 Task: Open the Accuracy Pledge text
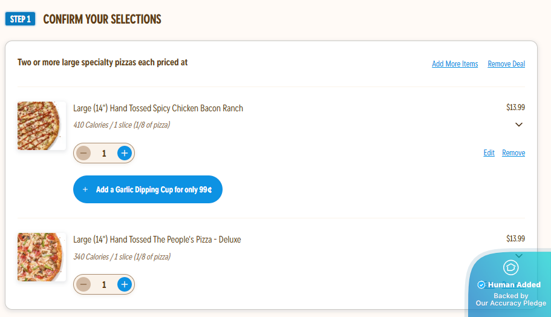tap(511, 303)
